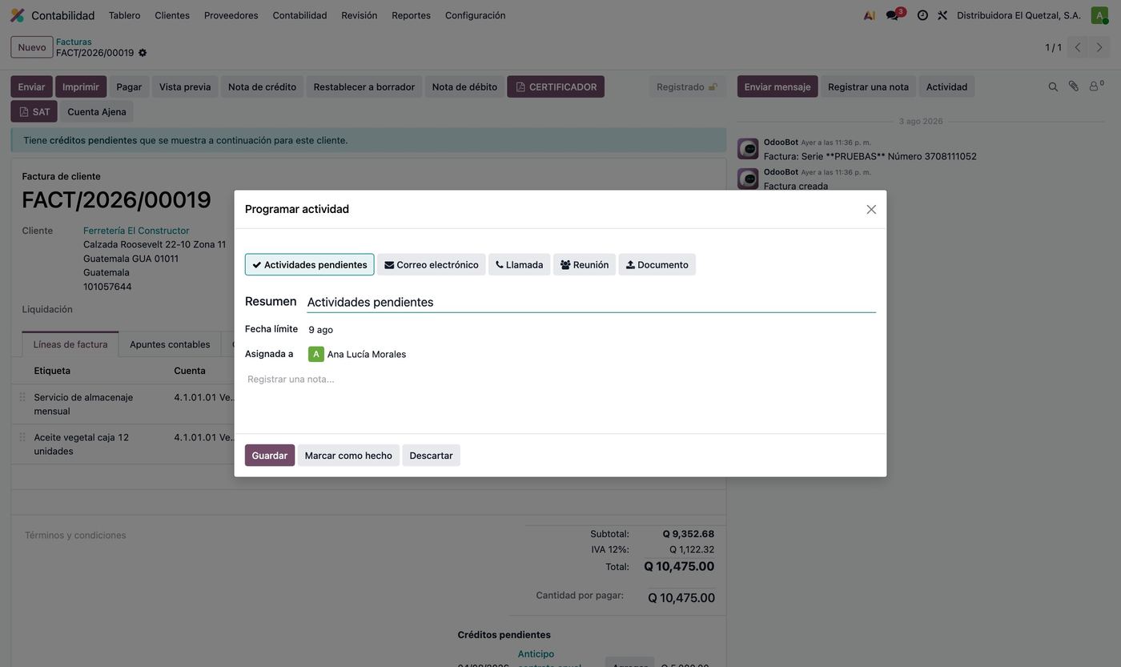Click Marcar como hecho
This screenshot has height=667, width=1121.
348,456
